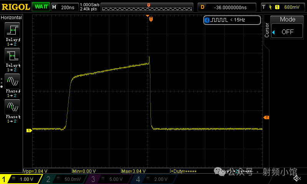Open the trigger level 680mV setting
This screenshot has width=307, height=184.
(283, 7)
